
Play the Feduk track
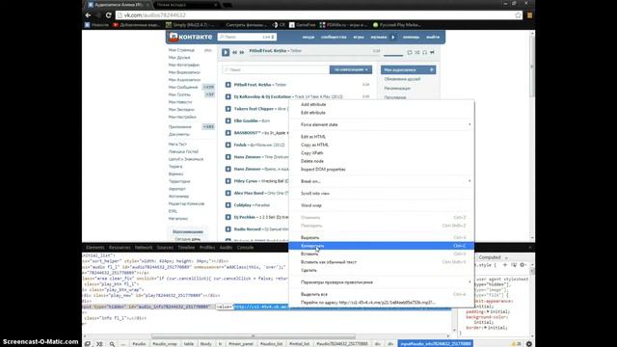[228, 145]
